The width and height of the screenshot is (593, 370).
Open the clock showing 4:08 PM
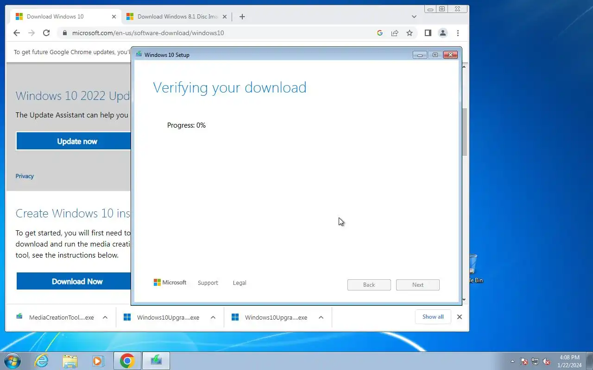pos(569,361)
